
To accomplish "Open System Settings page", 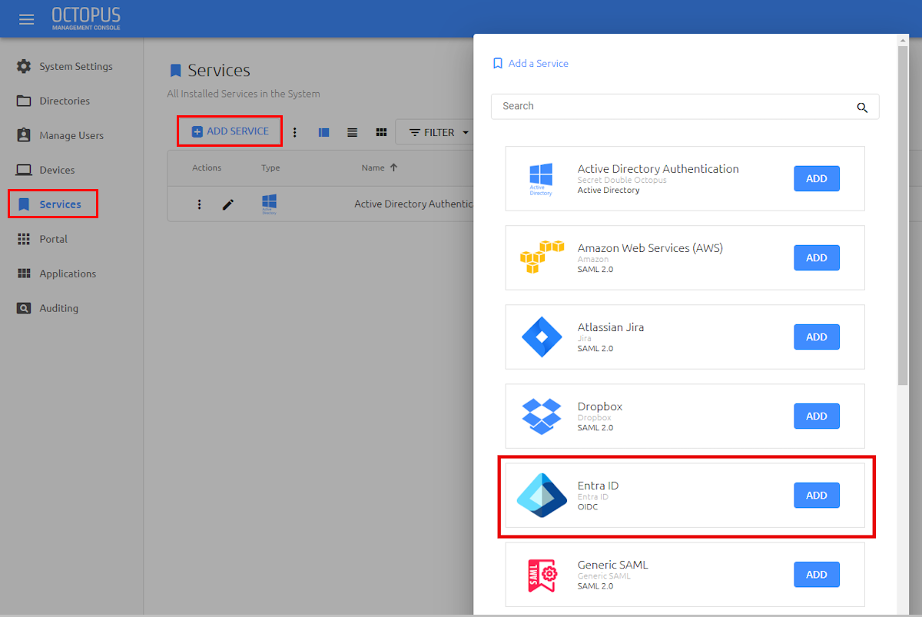I will 76,66.
